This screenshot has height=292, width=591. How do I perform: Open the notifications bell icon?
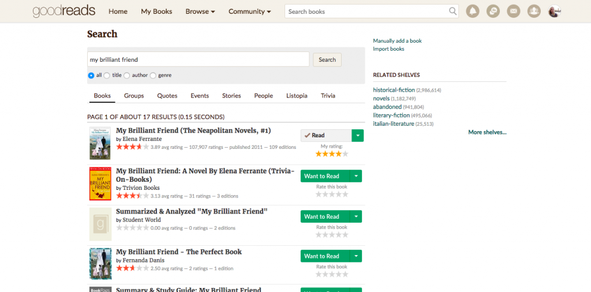pyautogui.click(x=473, y=12)
